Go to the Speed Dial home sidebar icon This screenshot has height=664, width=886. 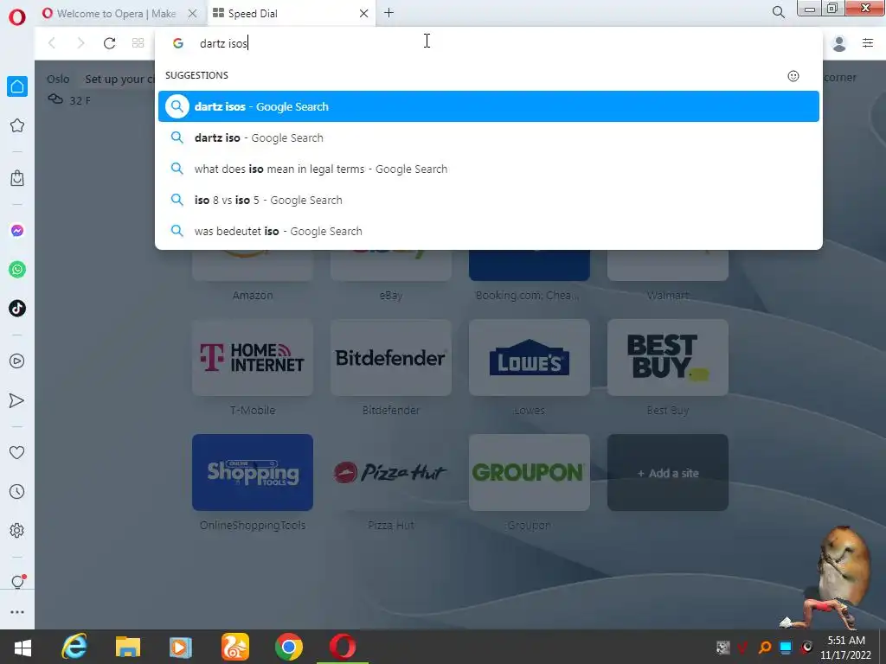point(17,86)
